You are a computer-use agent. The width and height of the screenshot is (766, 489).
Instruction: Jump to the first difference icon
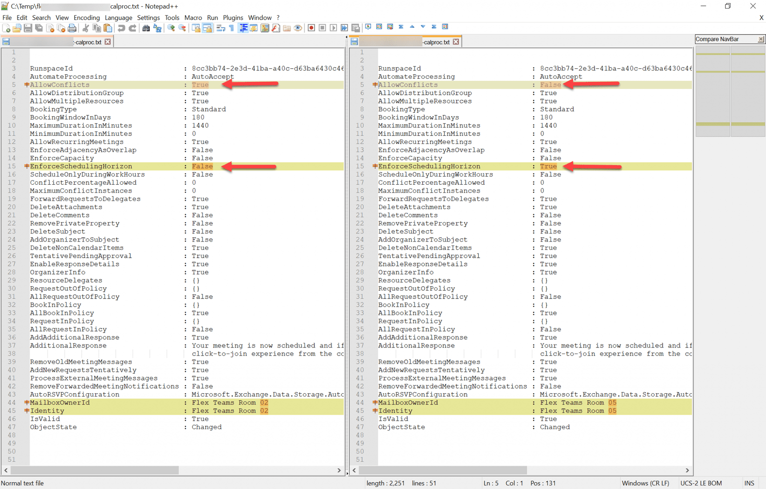pos(401,28)
